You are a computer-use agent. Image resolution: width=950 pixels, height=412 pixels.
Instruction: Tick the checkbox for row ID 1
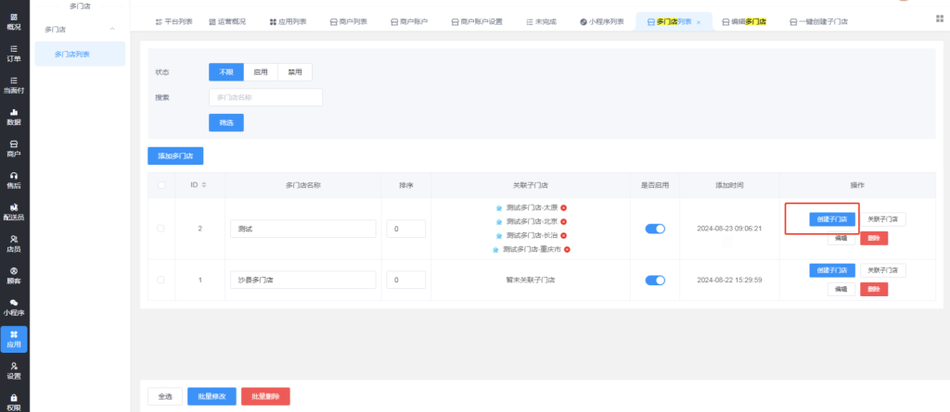161,280
